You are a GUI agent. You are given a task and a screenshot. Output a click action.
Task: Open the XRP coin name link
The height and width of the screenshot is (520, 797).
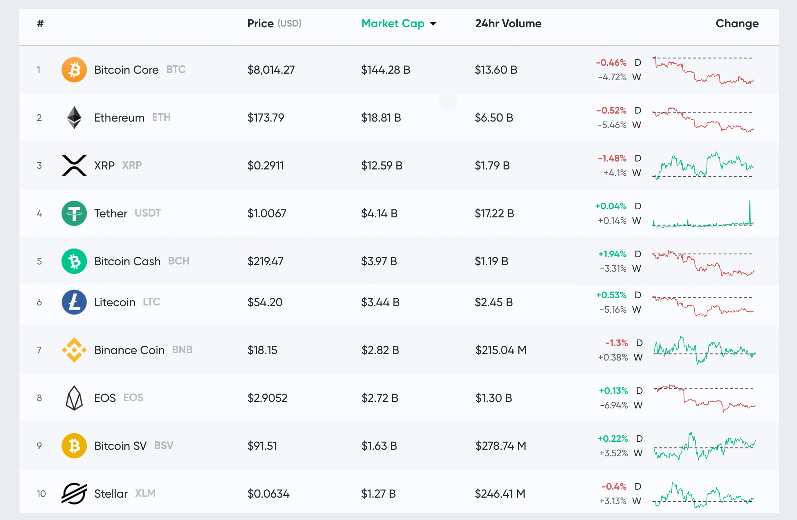pos(104,165)
